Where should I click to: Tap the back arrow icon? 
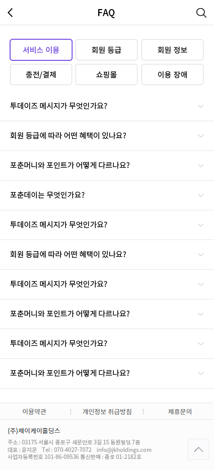point(11,13)
